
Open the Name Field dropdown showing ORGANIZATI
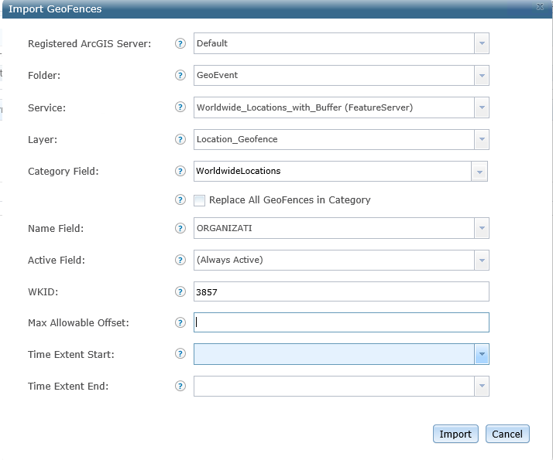click(x=482, y=228)
